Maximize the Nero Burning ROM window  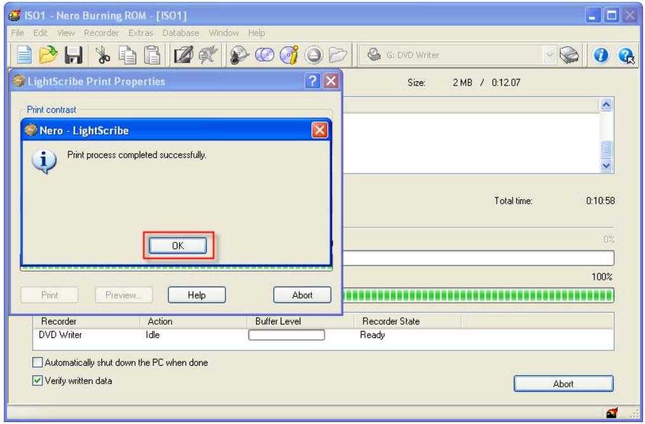coord(611,16)
